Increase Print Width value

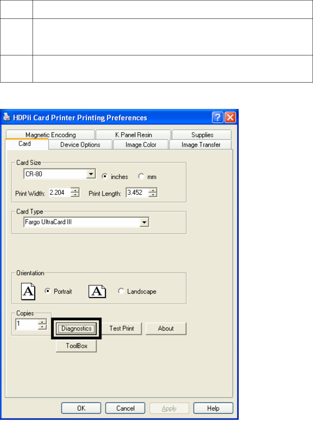(x=75, y=190)
